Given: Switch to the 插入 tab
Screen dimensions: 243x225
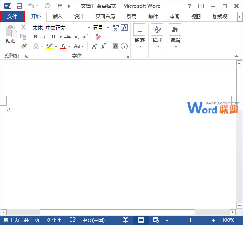Looking at the screenshot, I should pos(58,17).
